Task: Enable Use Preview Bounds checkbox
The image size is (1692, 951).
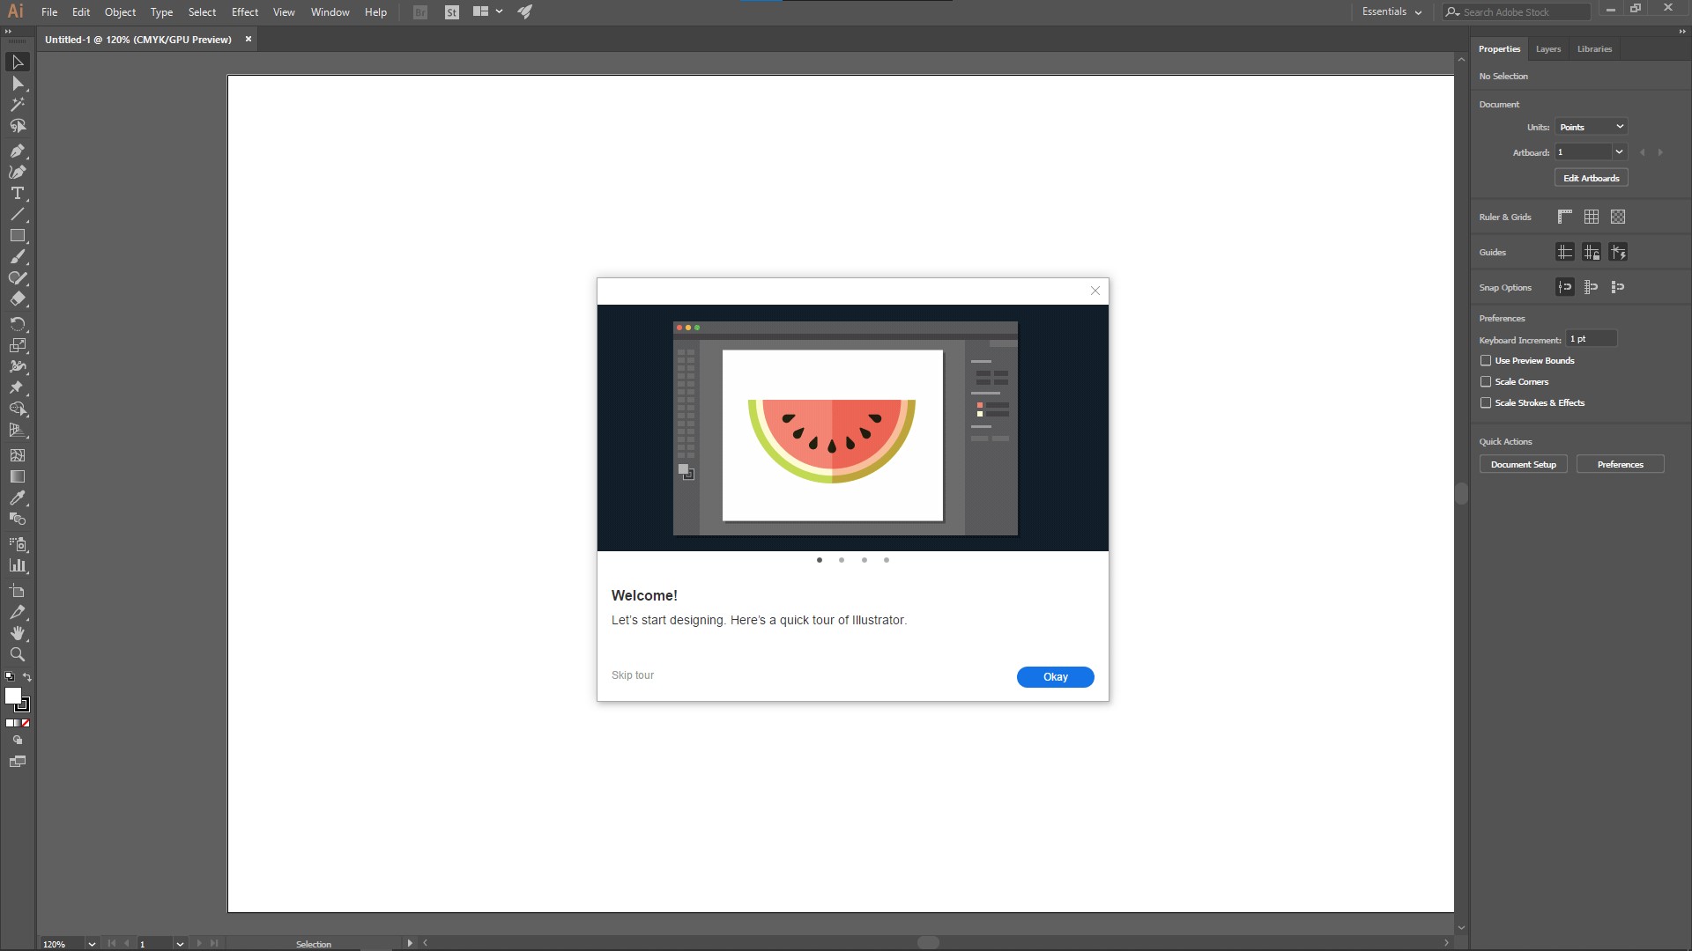Action: coord(1486,360)
